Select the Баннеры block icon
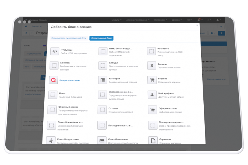 [54, 66]
